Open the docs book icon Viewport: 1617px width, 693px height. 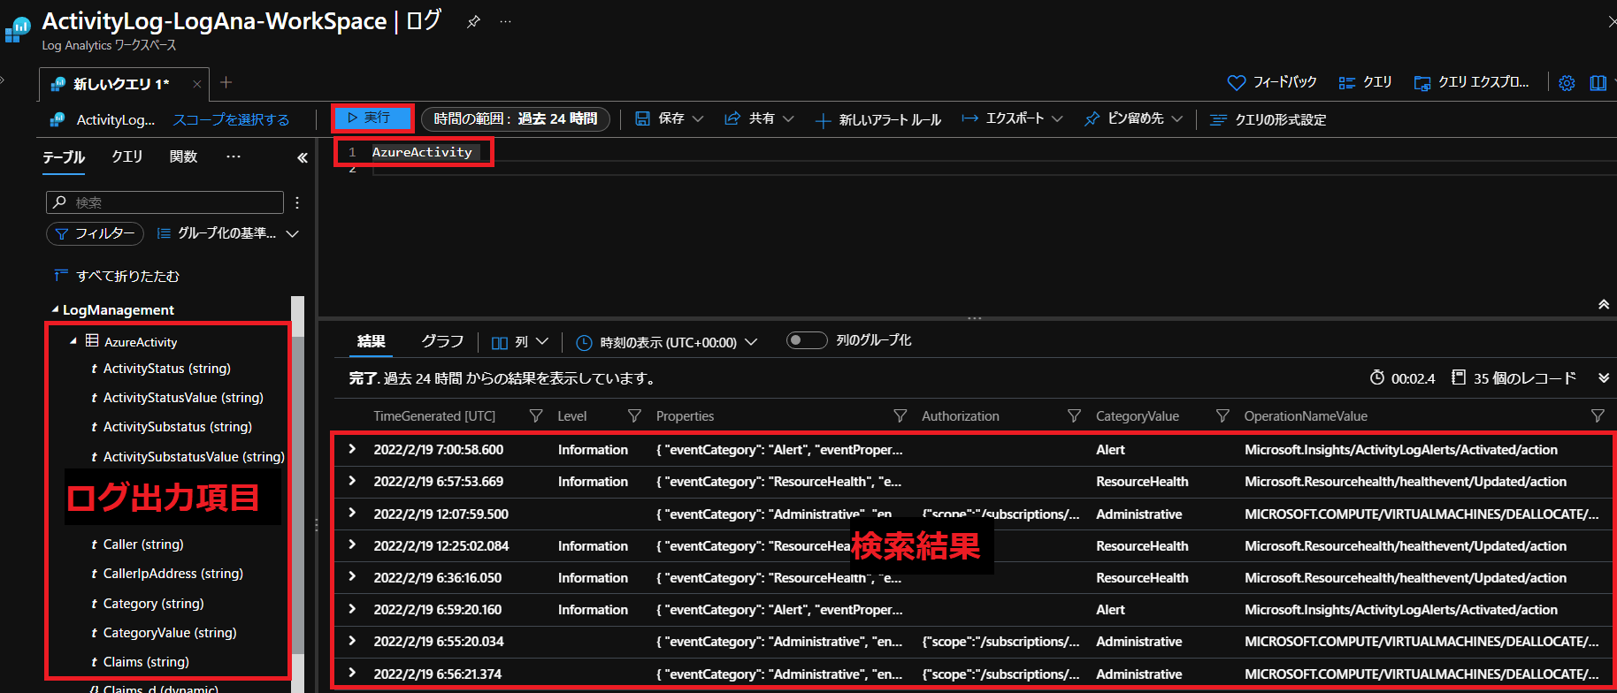(1598, 83)
